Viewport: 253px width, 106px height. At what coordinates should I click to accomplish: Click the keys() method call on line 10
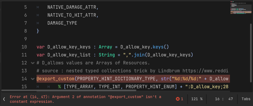pos(158,47)
